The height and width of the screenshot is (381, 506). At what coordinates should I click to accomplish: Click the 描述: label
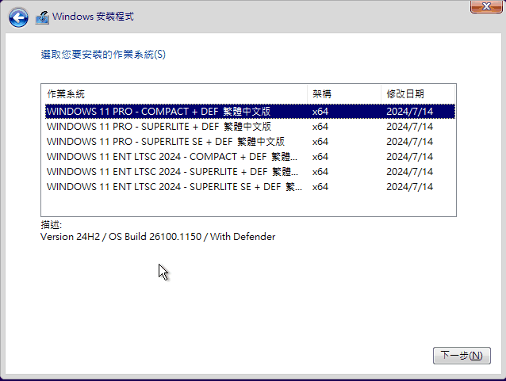click(x=51, y=225)
